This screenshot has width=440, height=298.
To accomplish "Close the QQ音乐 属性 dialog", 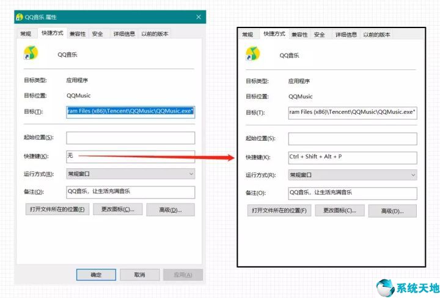I will (199, 17).
